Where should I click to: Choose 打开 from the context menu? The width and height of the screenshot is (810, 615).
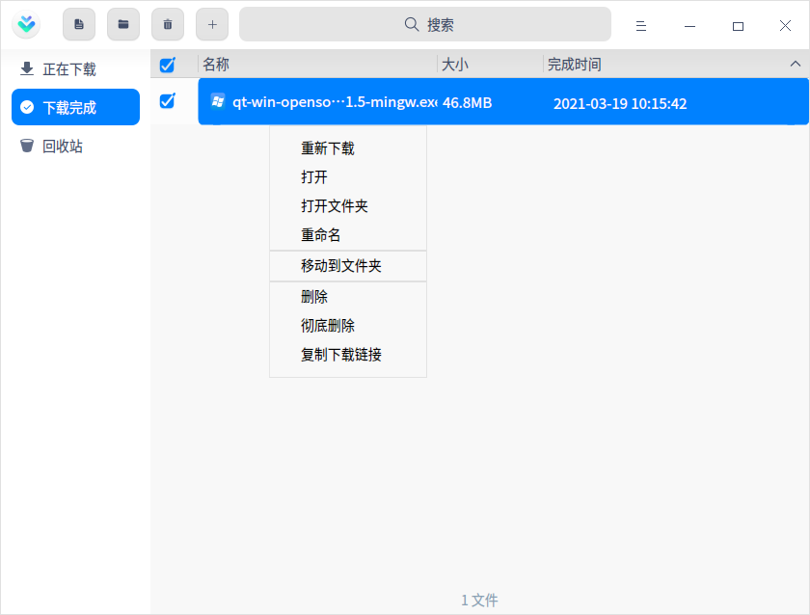[348, 177]
